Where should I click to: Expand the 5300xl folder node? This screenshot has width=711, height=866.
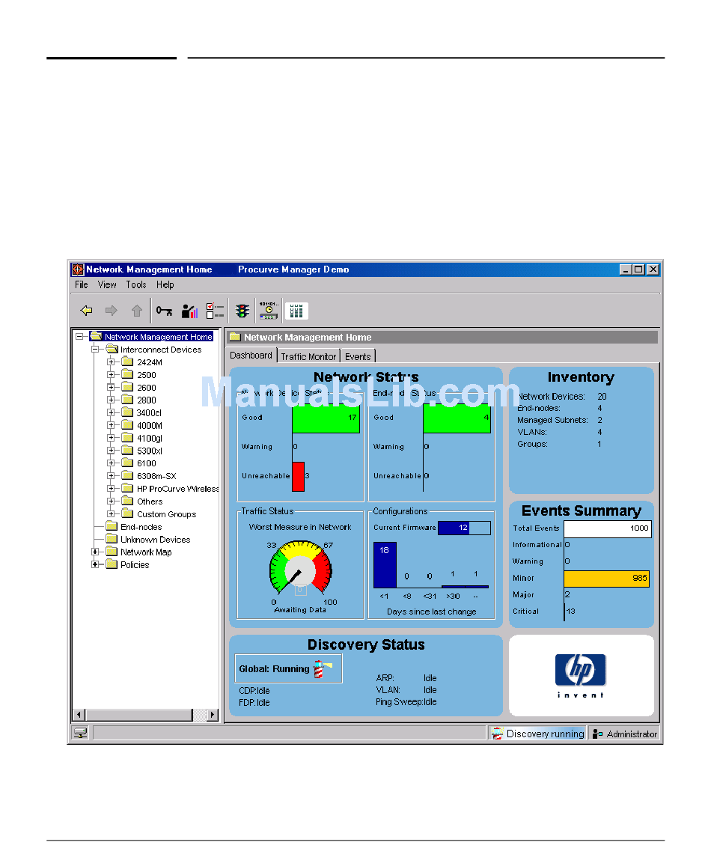pyautogui.click(x=111, y=451)
